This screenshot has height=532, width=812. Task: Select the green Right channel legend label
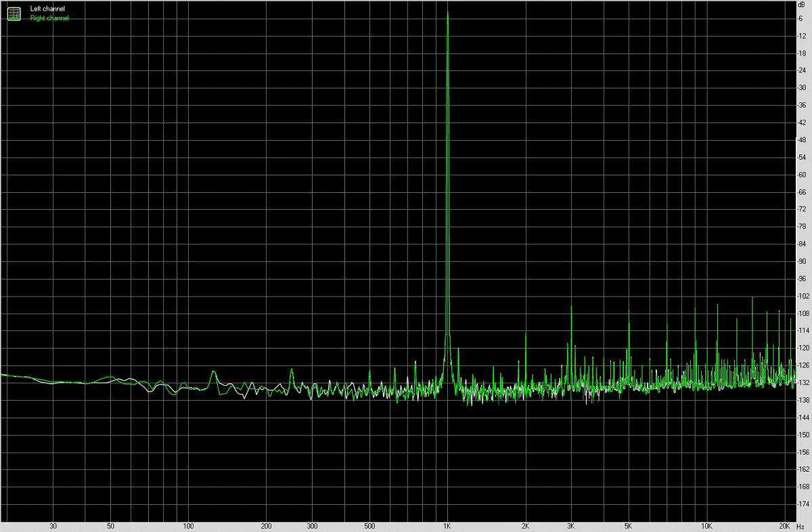(x=49, y=18)
